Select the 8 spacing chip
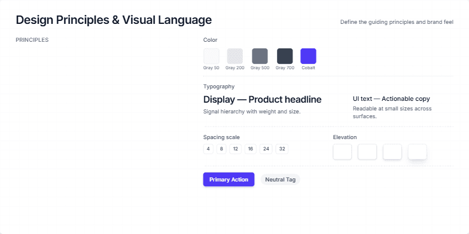 pyautogui.click(x=221, y=149)
